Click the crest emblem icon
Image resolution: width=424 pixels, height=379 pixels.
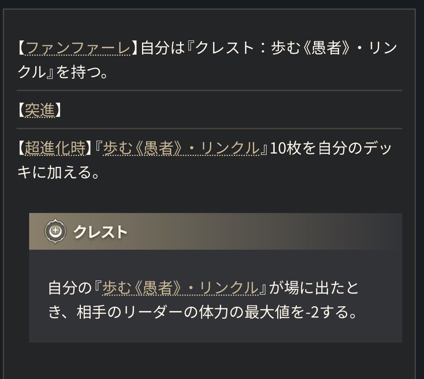click(55, 232)
